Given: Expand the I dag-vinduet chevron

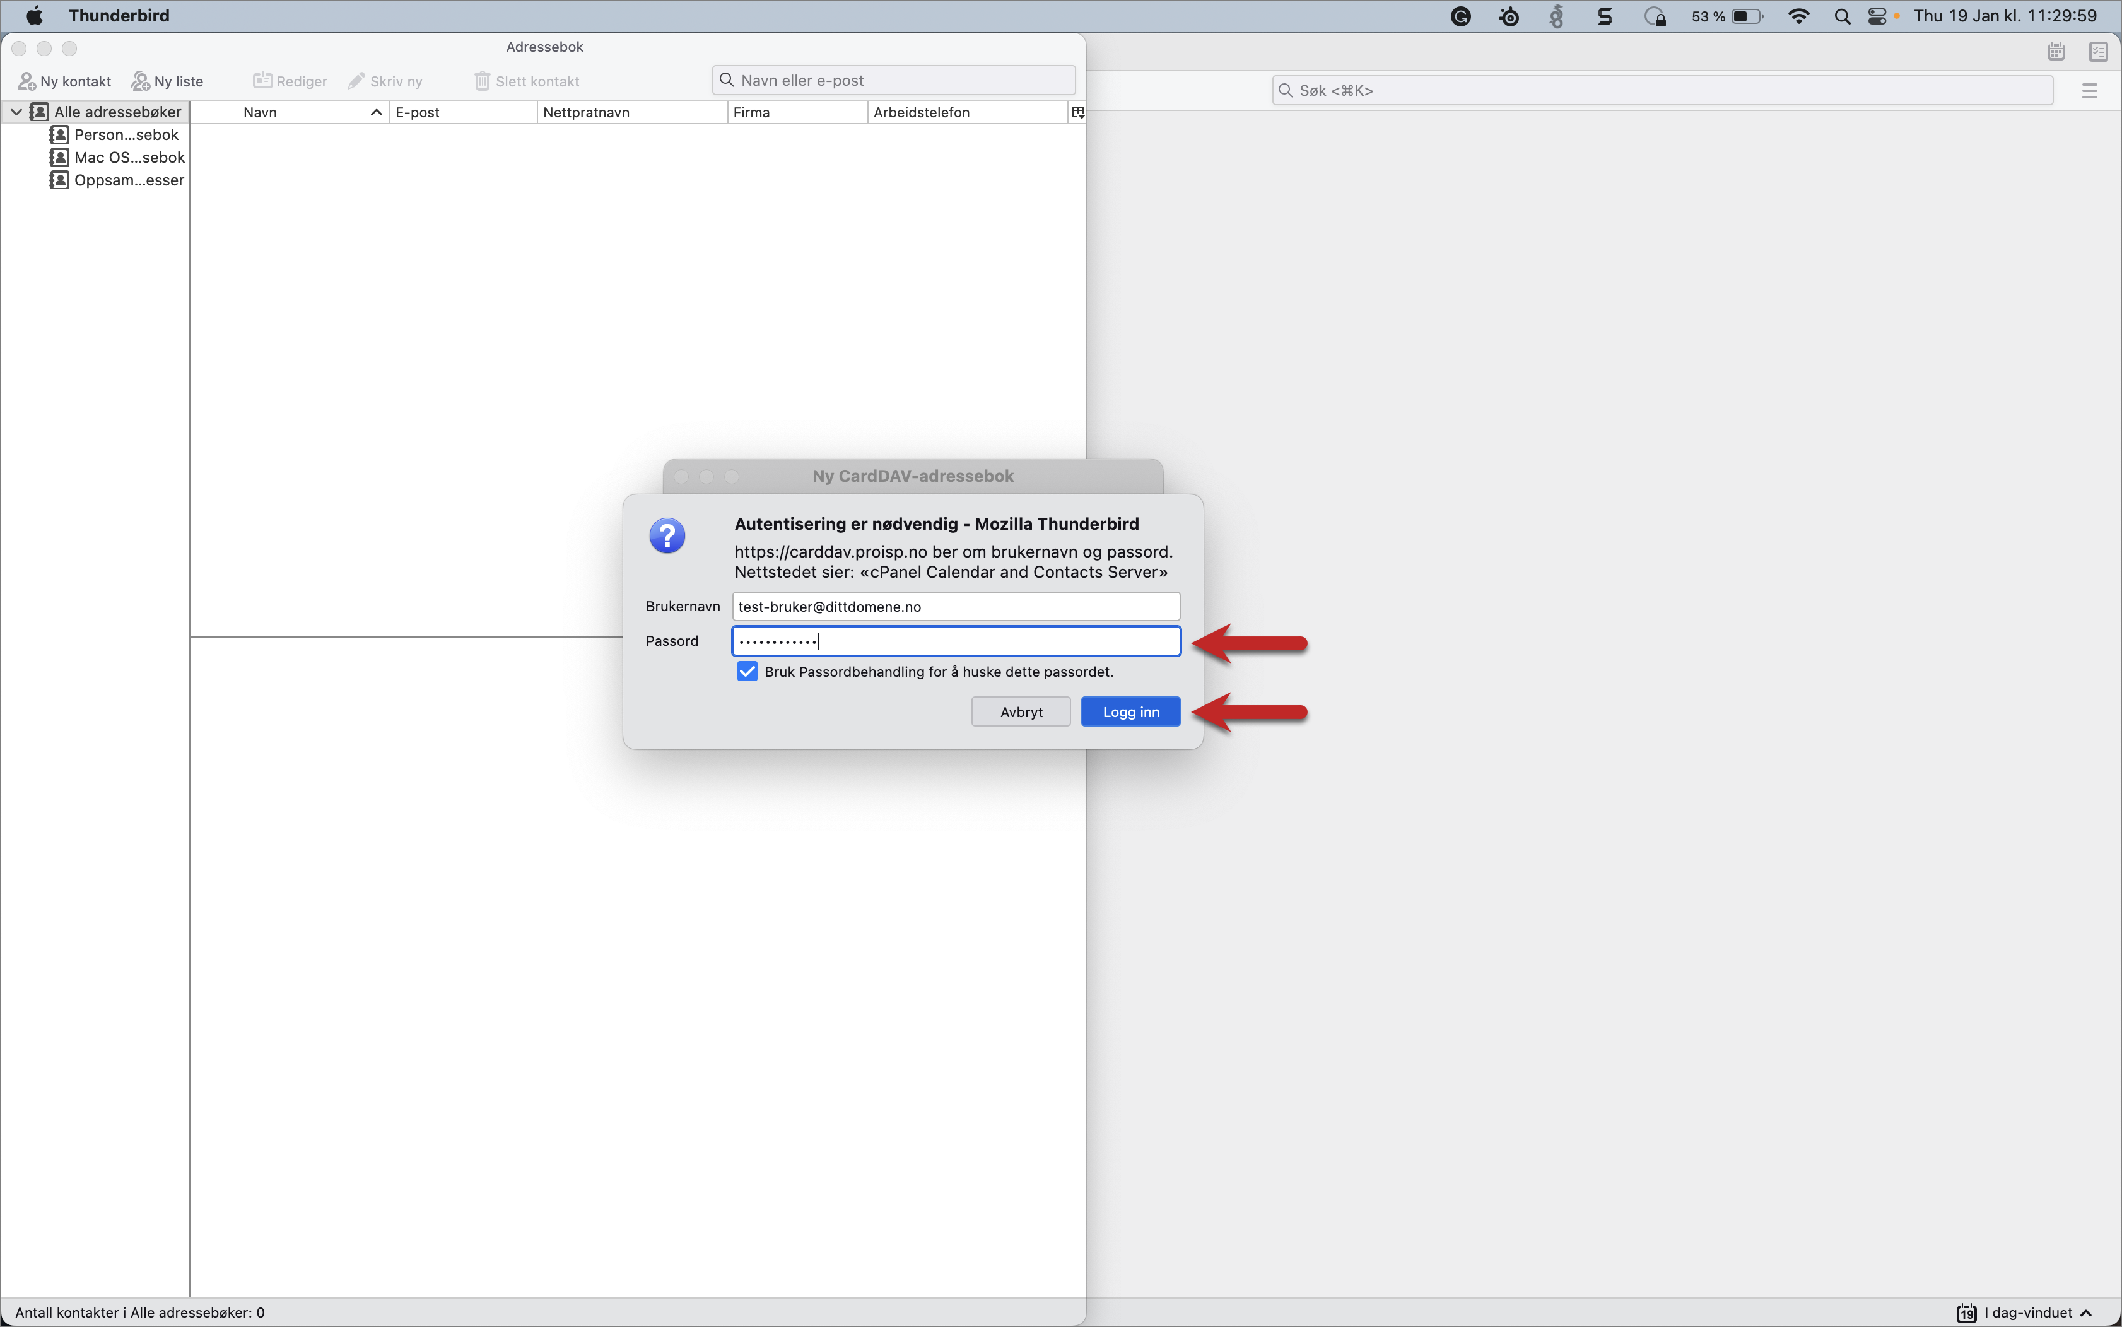Looking at the screenshot, I should tap(2087, 1313).
